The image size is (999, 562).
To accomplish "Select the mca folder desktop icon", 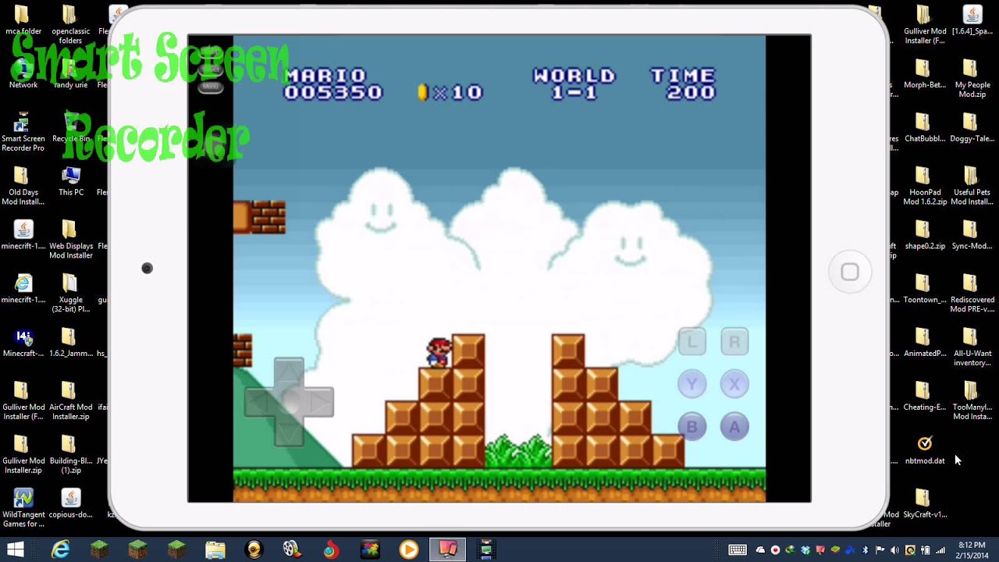I will pyautogui.click(x=23, y=22).
